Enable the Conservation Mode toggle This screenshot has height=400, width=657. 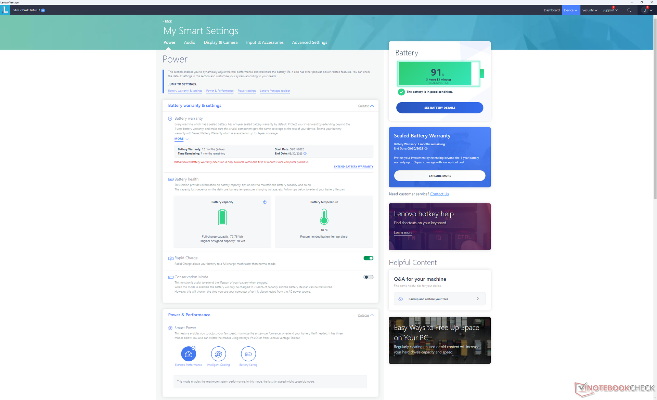(x=368, y=277)
